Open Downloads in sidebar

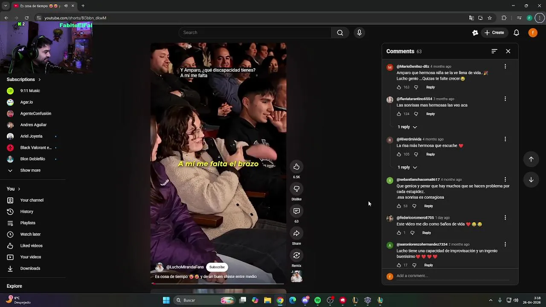click(x=30, y=269)
